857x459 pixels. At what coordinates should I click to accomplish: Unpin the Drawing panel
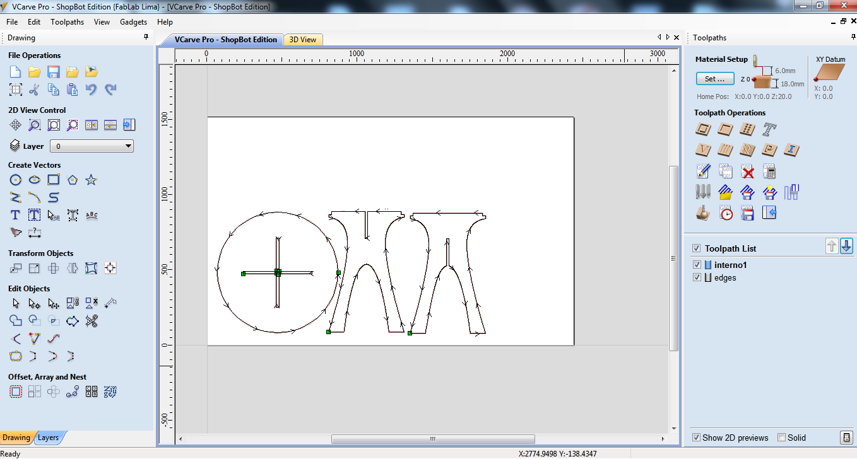(146, 38)
